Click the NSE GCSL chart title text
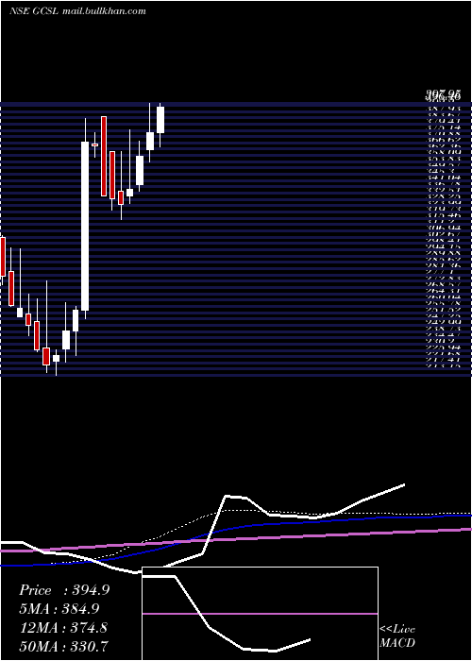472x661 pixels. point(77,11)
